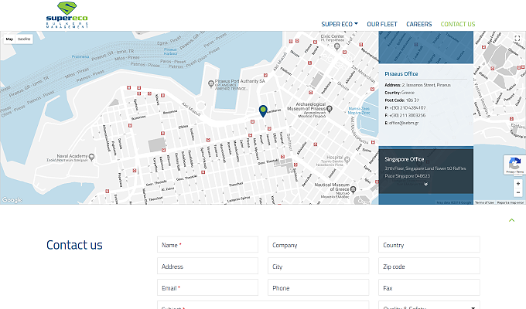Click the Hospital map marker
The image size is (526, 309).
tap(347, 160)
